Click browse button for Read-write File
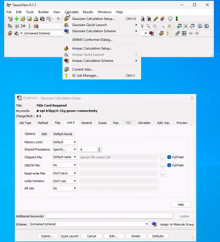The width and height of the screenshot is (220, 242). point(163,173)
